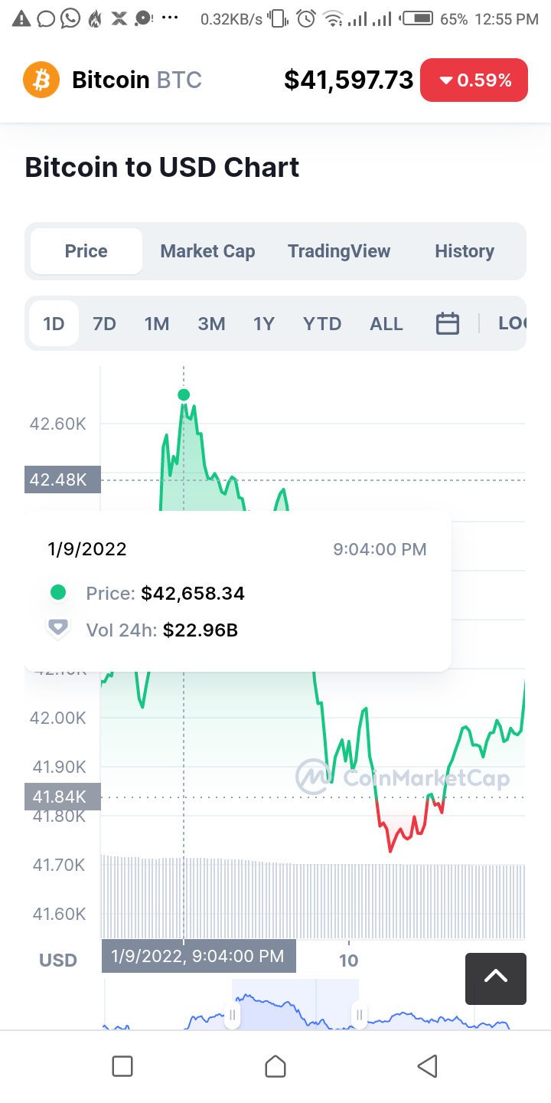
Task: Tap the scroll-to-top arrow button
Action: pos(496,978)
